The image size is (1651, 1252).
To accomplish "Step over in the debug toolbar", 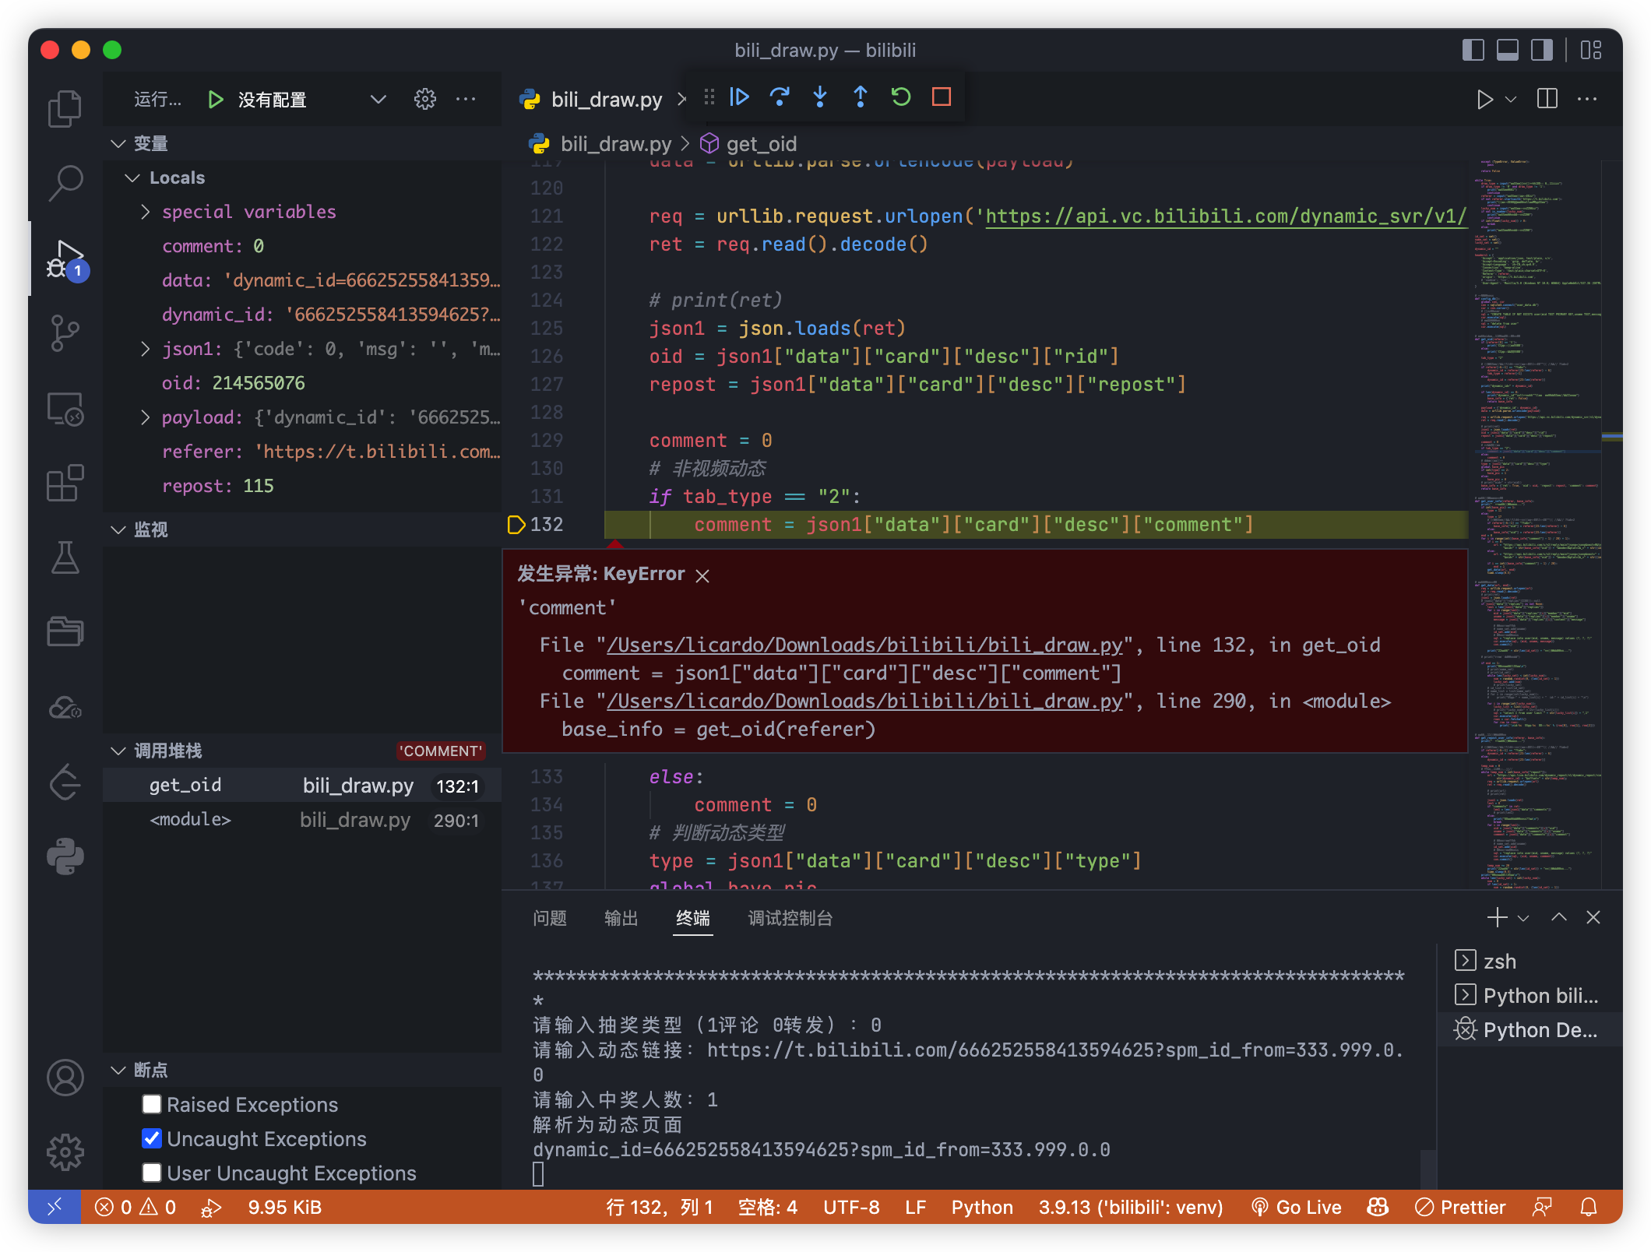I will (x=780, y=97).
